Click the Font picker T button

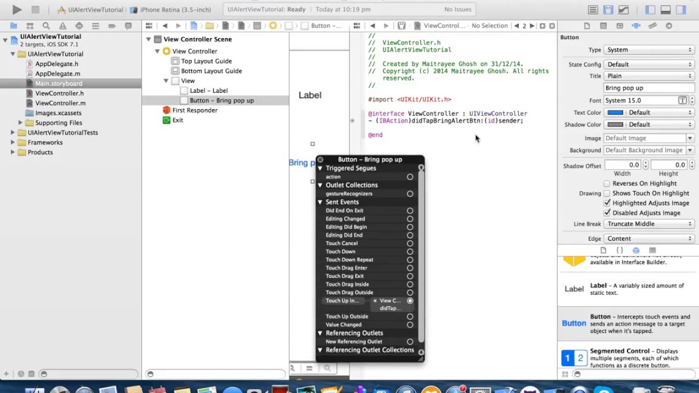pyautogui.click(x=683, y=100)
